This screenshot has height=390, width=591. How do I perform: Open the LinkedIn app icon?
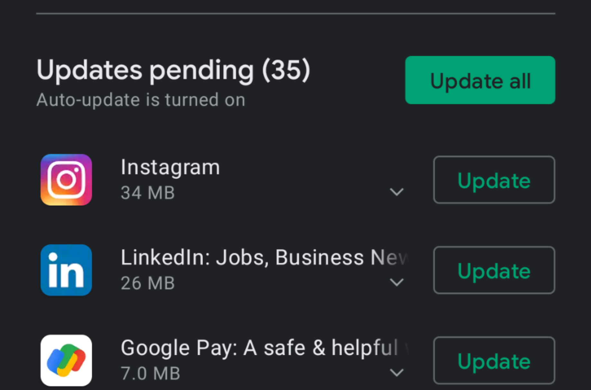point(66,270)
